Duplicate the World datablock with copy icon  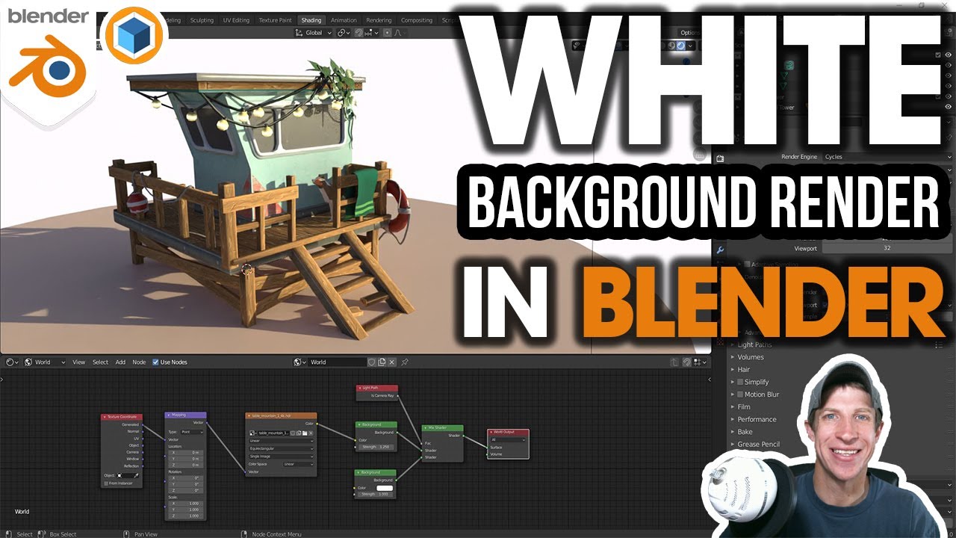(382, 362)
